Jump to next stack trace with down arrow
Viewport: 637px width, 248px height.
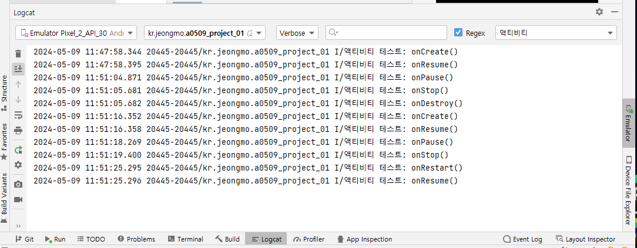pyautogui.click(x=18, y=100)
